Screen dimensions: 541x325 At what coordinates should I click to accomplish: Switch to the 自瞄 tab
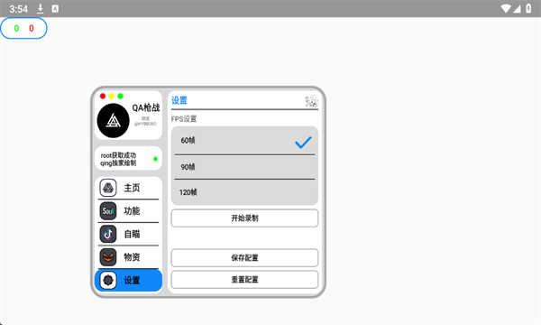128,234
